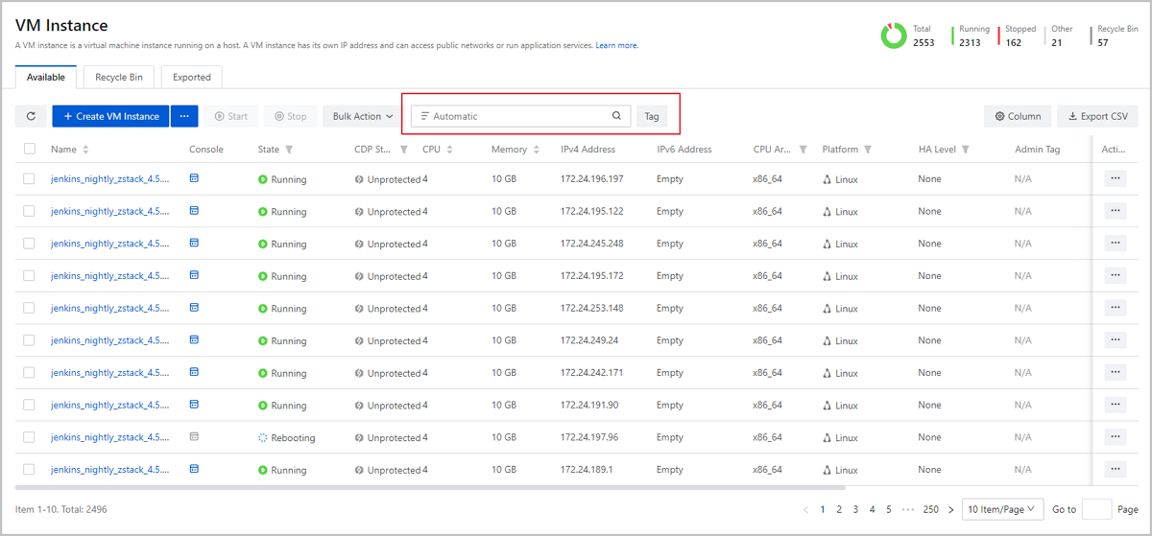Open more options ellipsis beside Create VM Instance
This screenshot has width=1152, height=536.
click(184, 116)
